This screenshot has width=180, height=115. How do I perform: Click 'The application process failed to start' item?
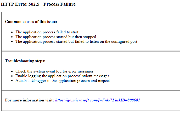47,32
